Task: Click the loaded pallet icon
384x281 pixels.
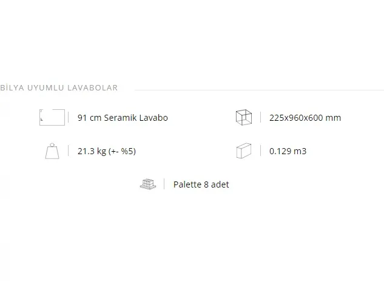Action: point(148,185)
